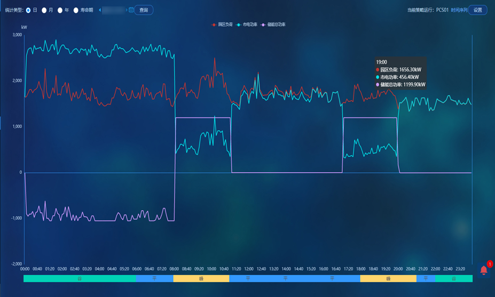Click the 19:00 tooltip header
495x297 pixels.
[x=381, y=62]
